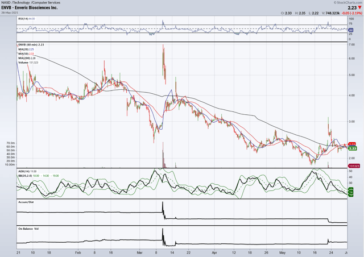Click the 'MA(200) 2.28' legend entry
Image resolution: width=364 pixels, height=257 pixels.
(x=27, y=58)
